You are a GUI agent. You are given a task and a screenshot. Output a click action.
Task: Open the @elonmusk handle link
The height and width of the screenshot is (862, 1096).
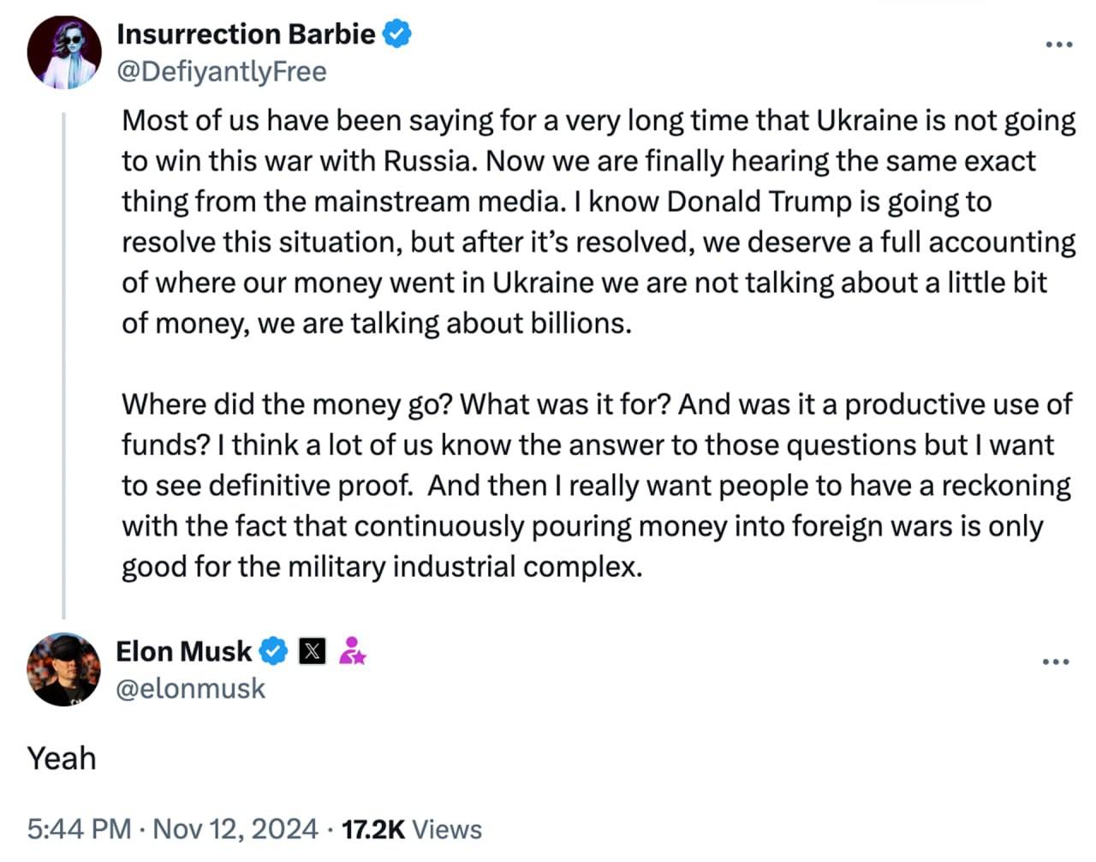pyautogui.click(x=190, y=688)
